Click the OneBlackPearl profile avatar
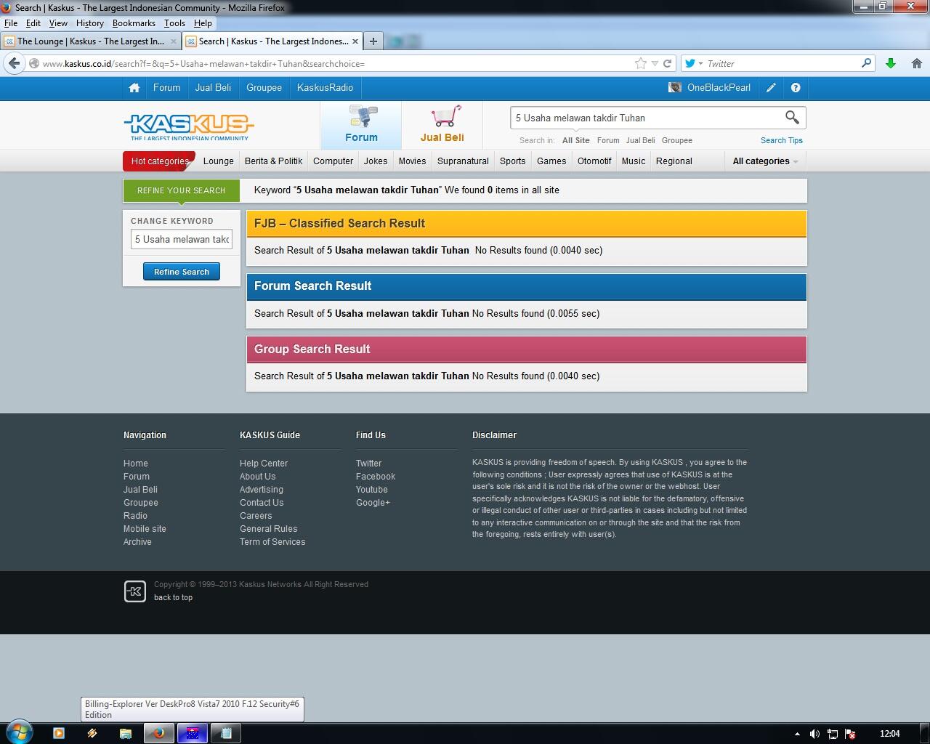 (x=675, y=88)
